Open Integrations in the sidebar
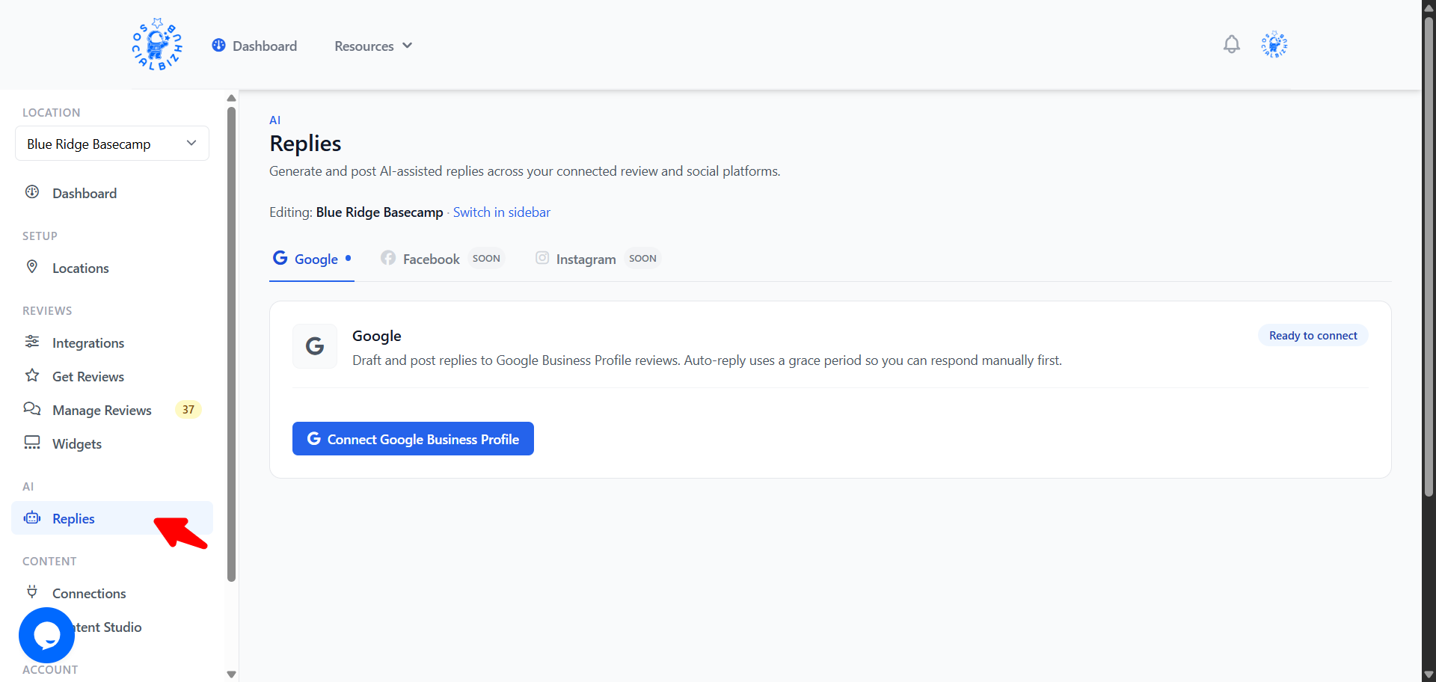Screen dimensions: 1436x682 tap(112, 342)
